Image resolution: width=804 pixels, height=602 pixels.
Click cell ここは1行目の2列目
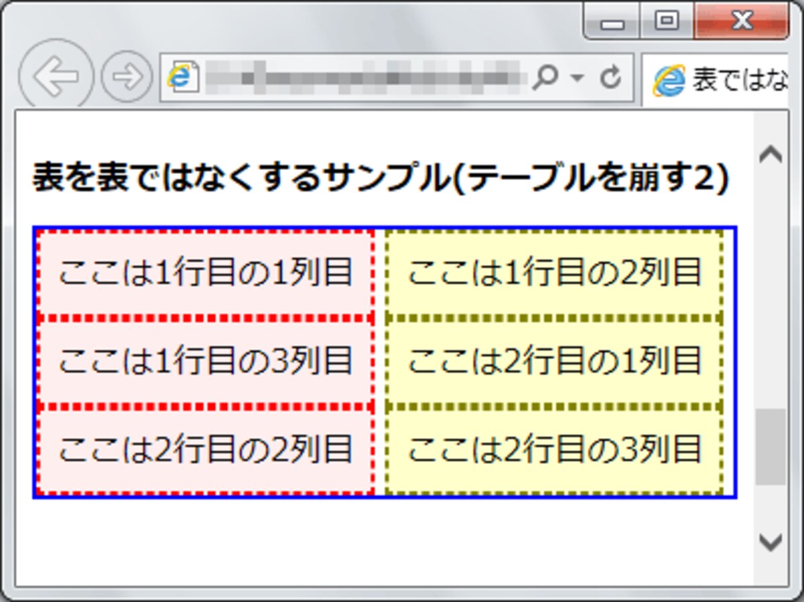coord(555,273)
